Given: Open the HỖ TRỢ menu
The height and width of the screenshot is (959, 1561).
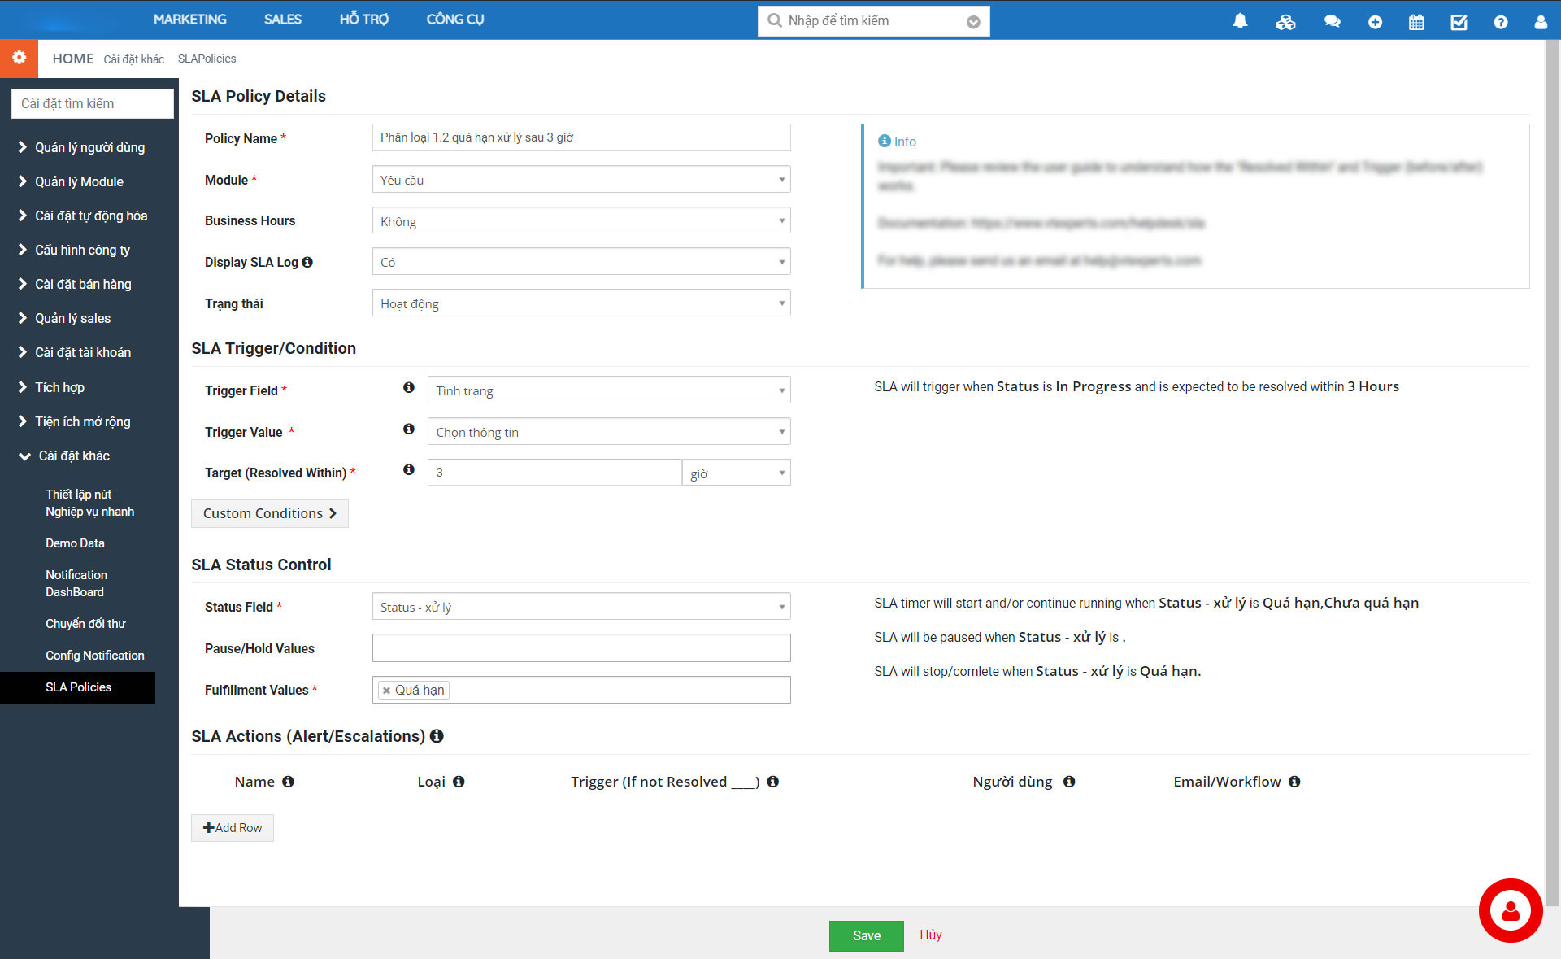Looking at the screenshot, I should (364, 20).
